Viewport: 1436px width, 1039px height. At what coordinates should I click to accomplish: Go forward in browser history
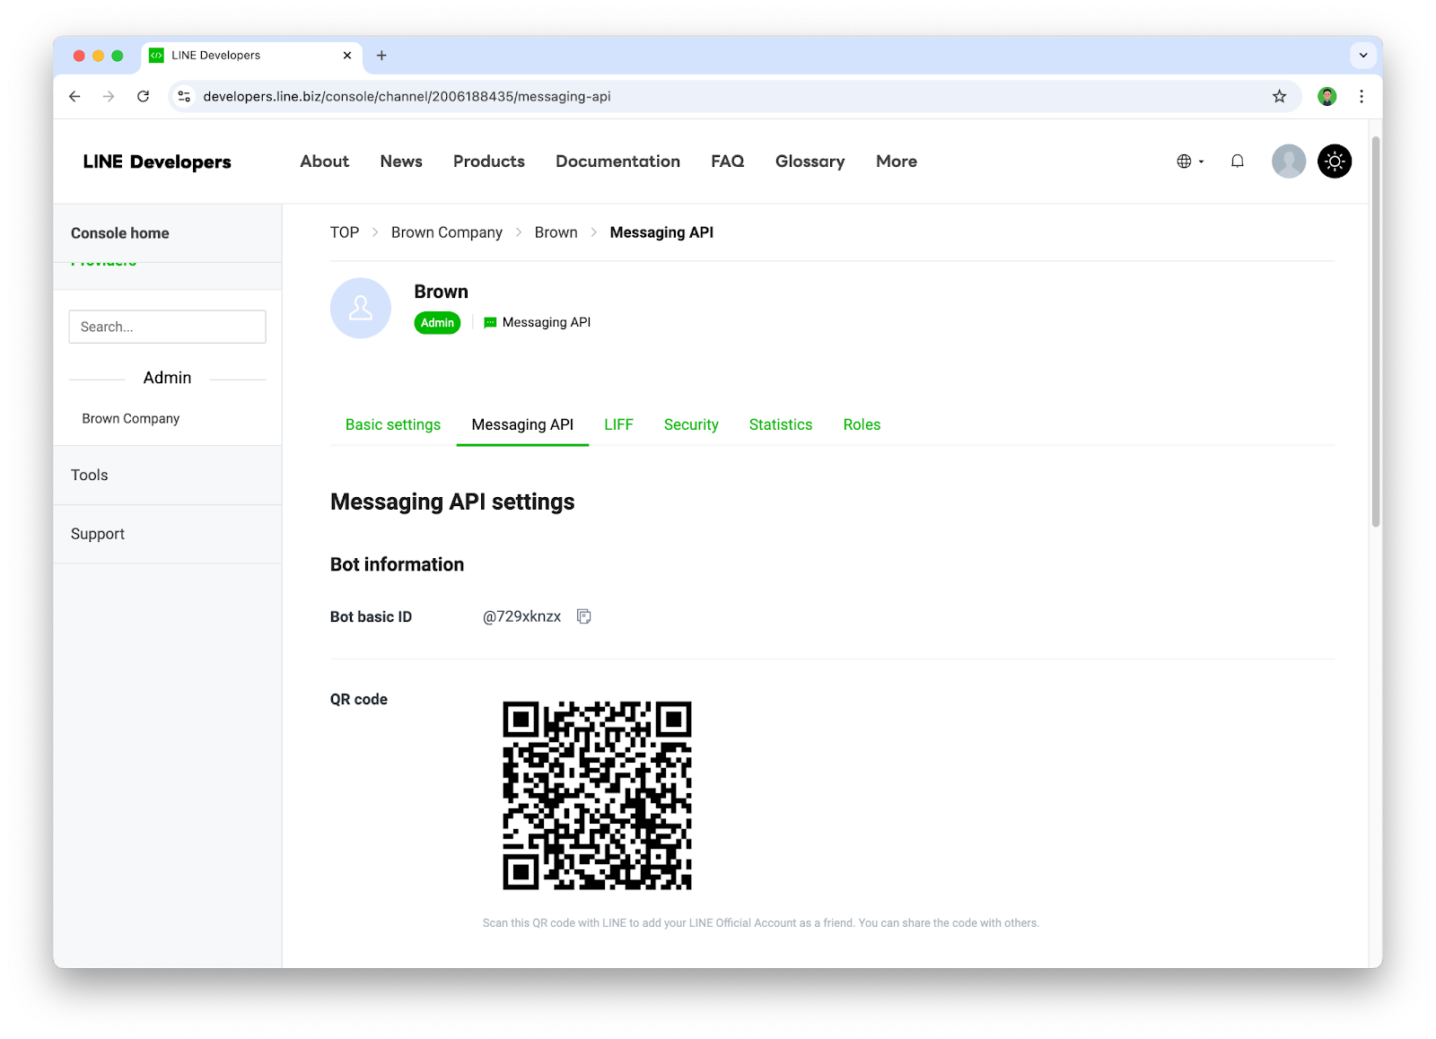pos(109,97)
